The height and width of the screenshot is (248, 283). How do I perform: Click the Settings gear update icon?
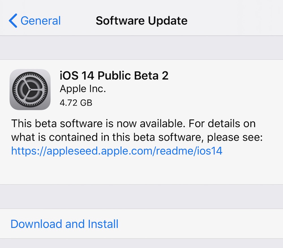pyautogui.click(x=30, y=89)
